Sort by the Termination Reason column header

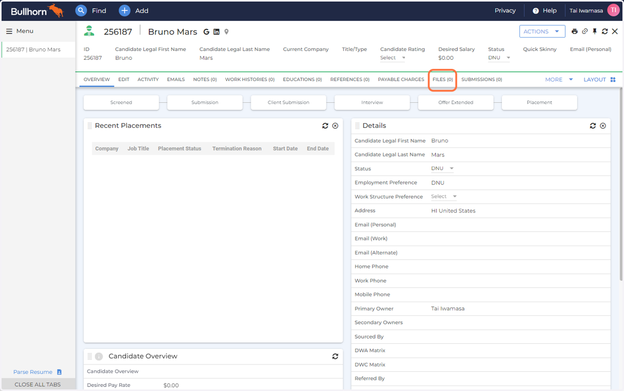pyautogui.click(x=237, y=149)
